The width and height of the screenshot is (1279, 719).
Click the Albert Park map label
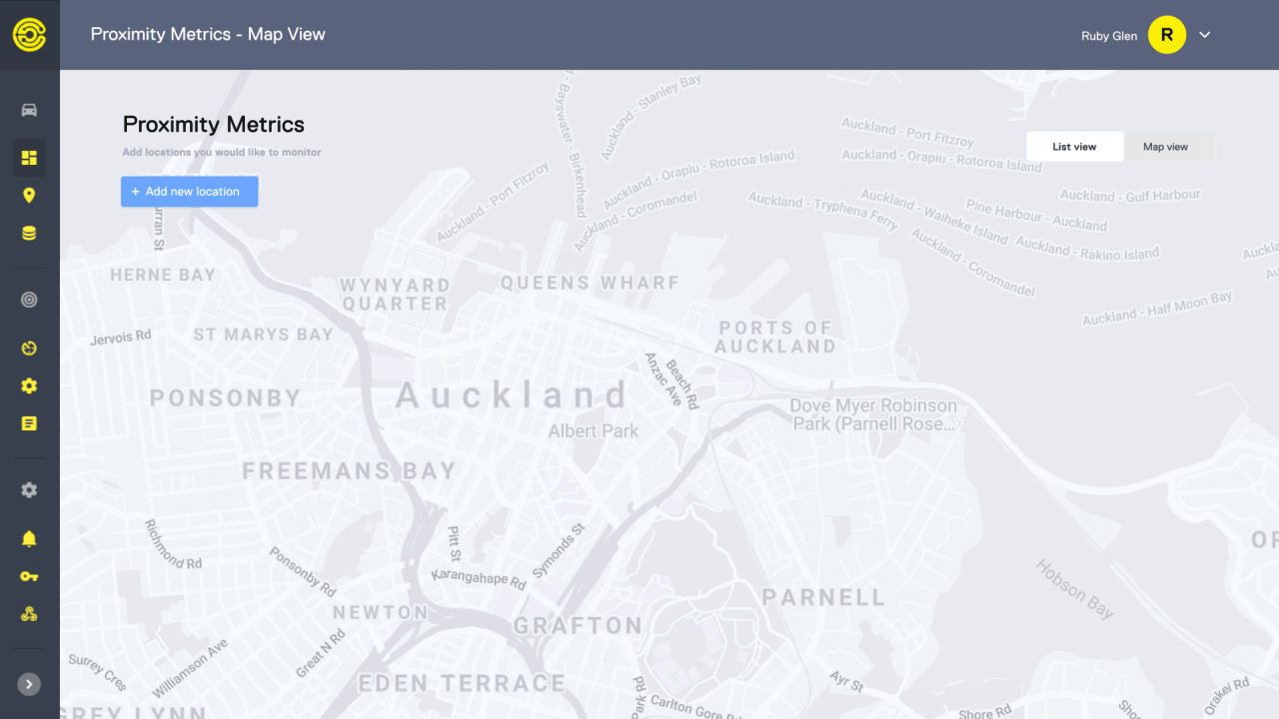click(594, 431)
